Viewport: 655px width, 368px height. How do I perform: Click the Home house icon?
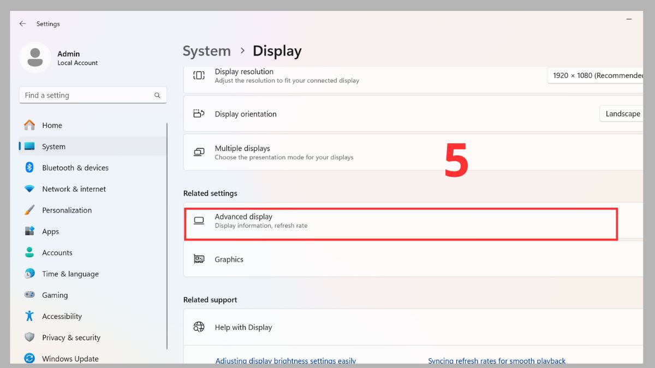tap(29, 125)
